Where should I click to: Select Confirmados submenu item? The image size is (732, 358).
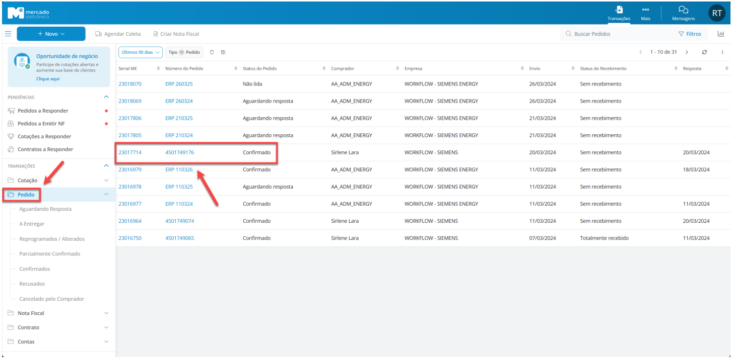[35, 269]
